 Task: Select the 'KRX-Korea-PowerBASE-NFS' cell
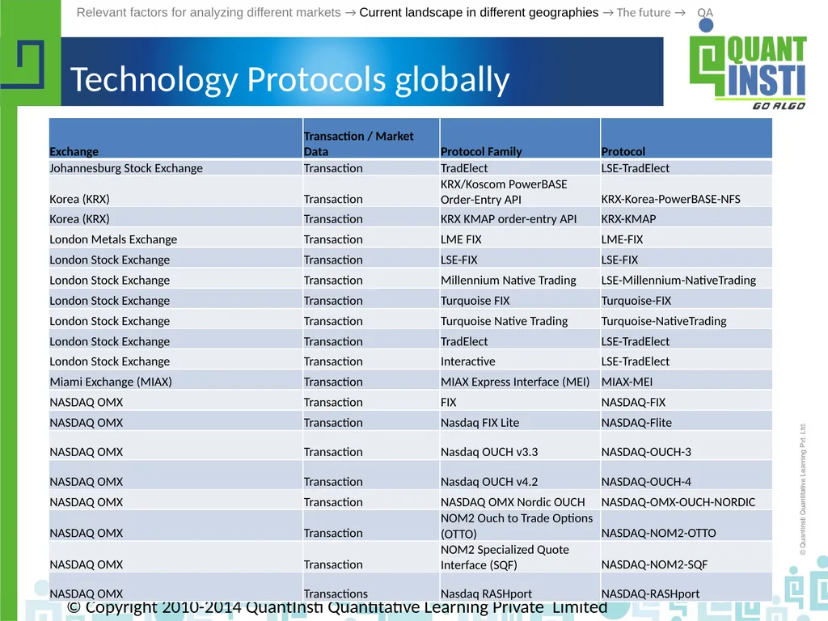(686, 192)
